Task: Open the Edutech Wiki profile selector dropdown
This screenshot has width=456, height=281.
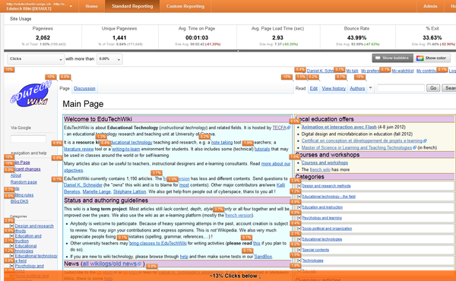Action: point(39,6)
